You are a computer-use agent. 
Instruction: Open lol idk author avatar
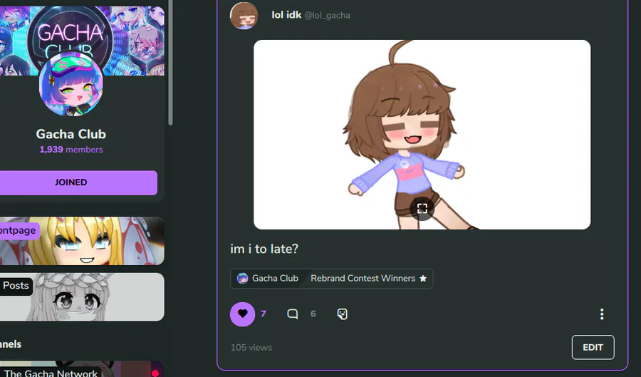(244, 16)
